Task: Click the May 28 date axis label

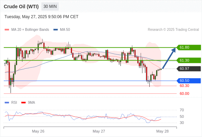Action: click(x=162, y=131)
